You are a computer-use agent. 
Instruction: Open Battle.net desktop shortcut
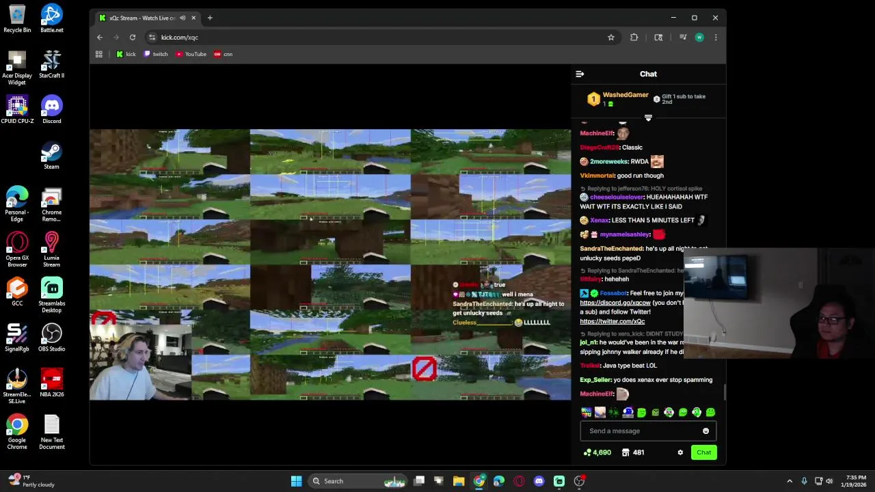52,18
